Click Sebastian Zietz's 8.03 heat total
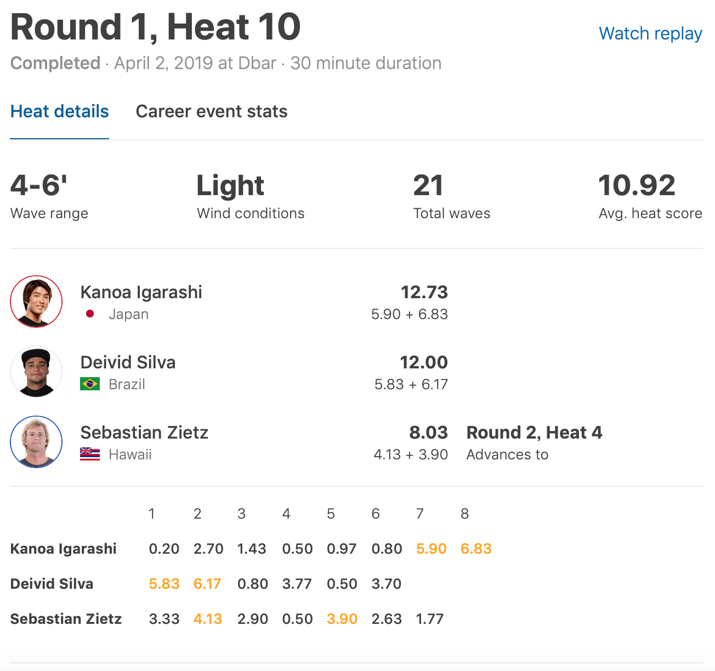This screenshot has height=671, width=715. 428,433
